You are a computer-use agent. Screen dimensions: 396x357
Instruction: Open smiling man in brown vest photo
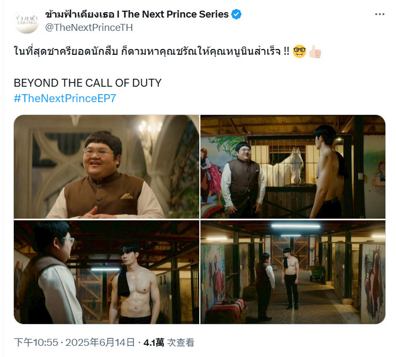106,167
